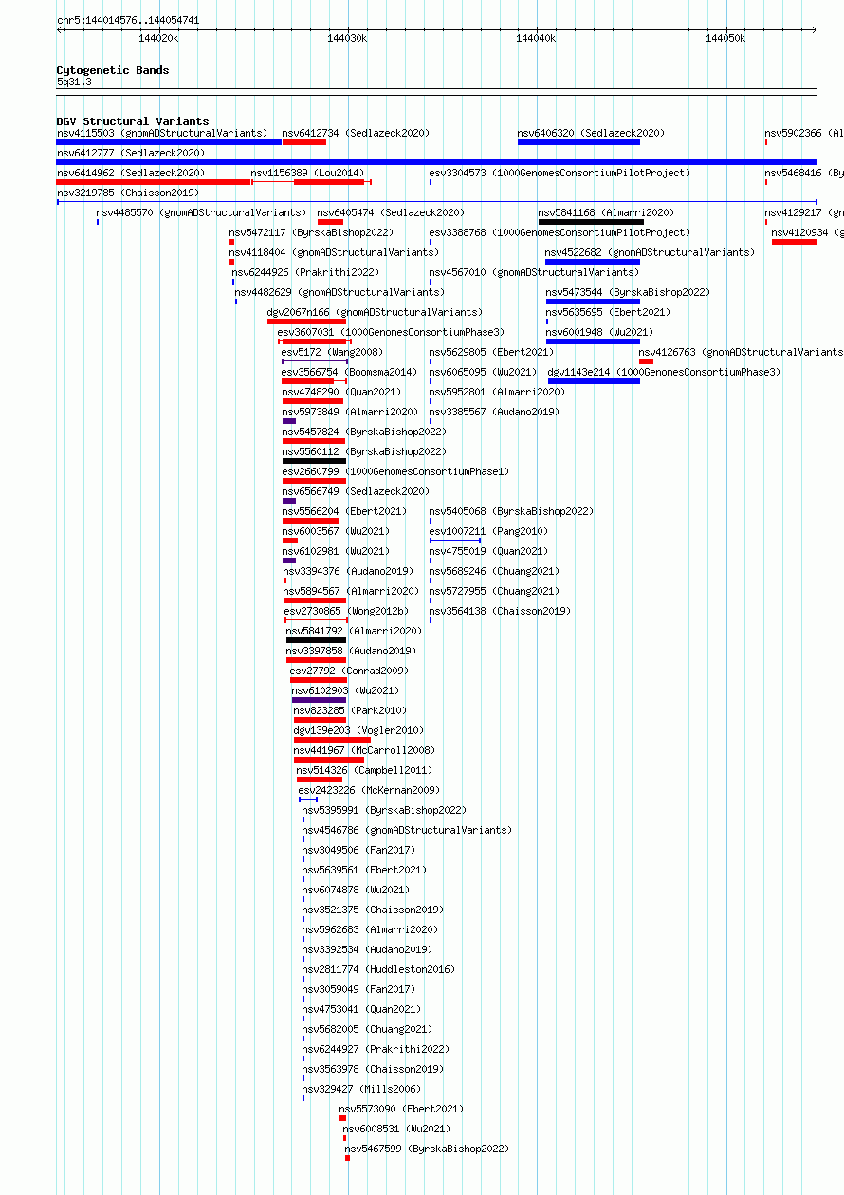Click nsv5629805 Ebert2021 label

point(491,352)
